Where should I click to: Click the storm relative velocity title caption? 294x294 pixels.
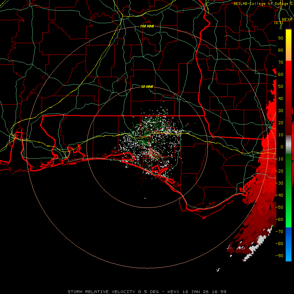[147, 292]
